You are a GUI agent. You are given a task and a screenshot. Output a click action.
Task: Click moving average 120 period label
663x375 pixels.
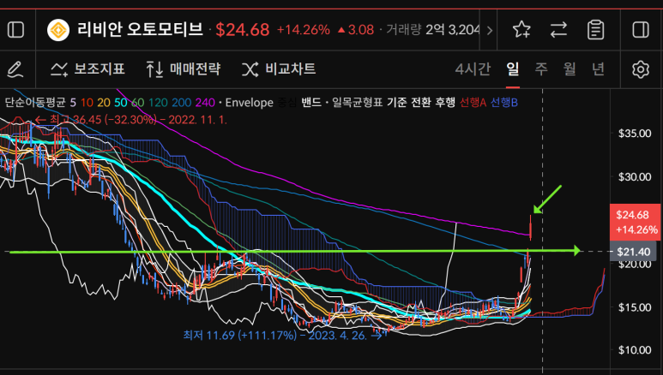click(158, 103)
